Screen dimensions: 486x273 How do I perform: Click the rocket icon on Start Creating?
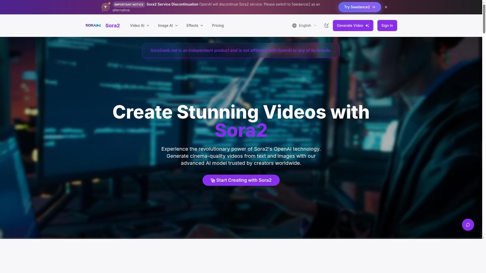(213, 180)
